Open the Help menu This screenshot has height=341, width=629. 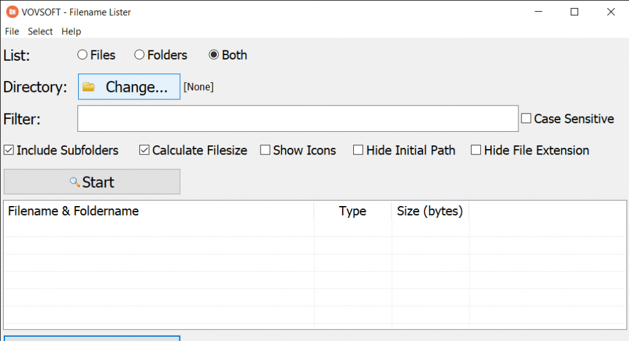point(71,31)
